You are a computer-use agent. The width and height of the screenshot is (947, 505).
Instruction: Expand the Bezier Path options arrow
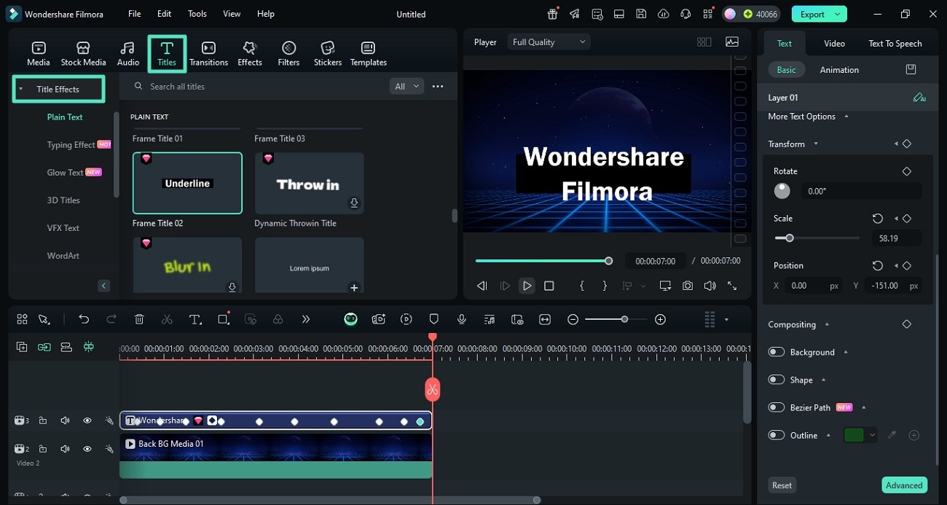click(x=863, y=407)
